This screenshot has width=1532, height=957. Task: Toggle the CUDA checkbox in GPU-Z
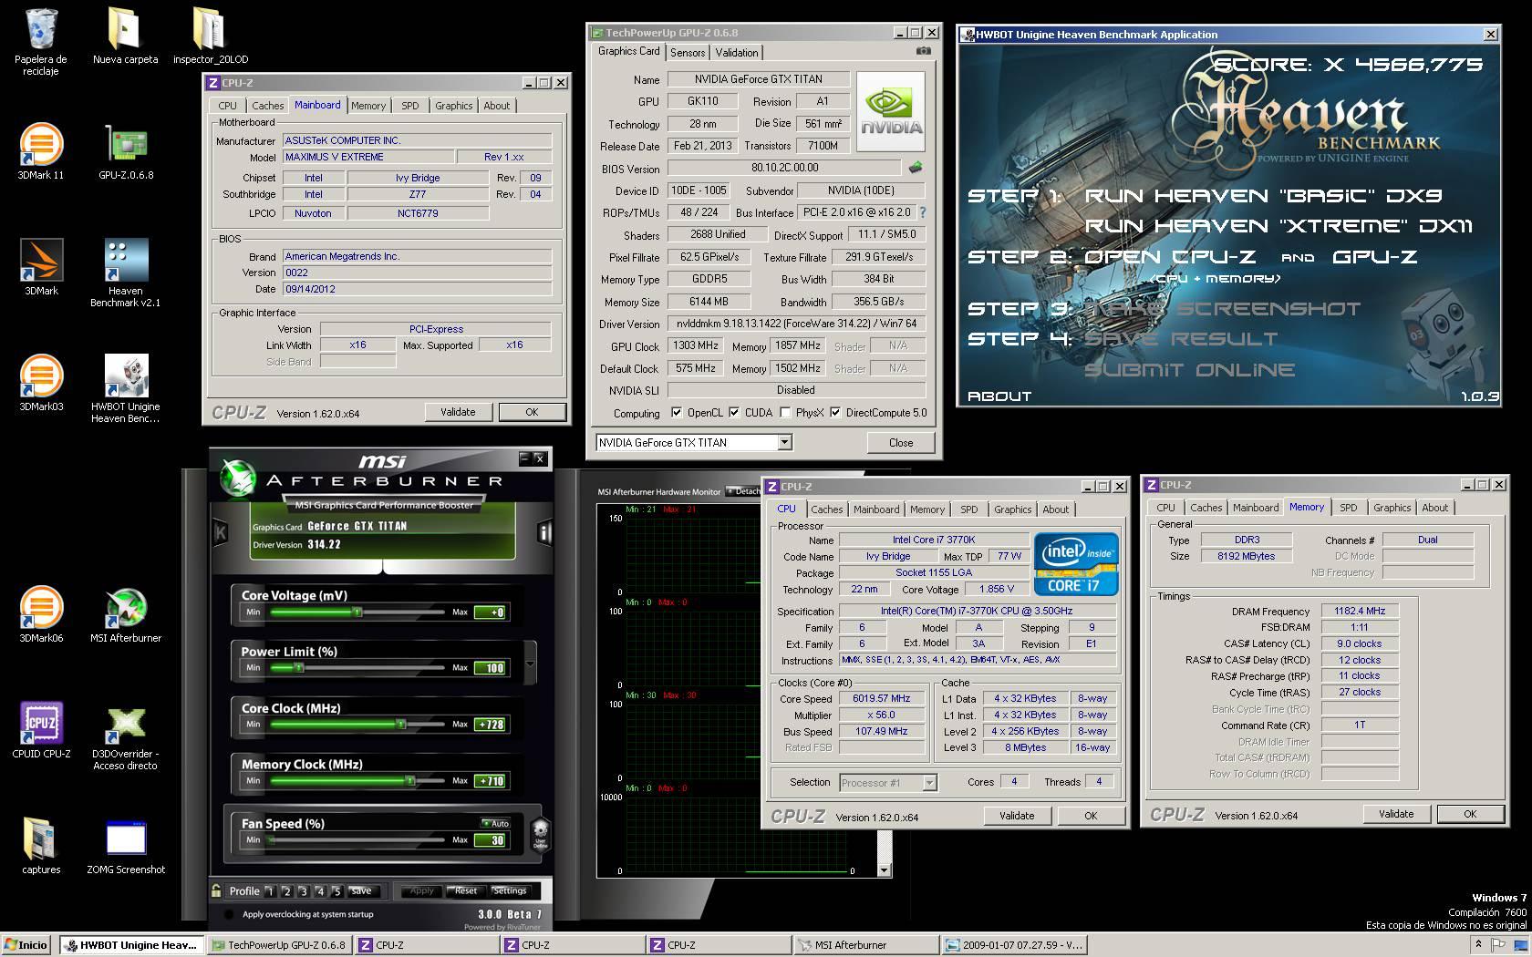[734, 413]
